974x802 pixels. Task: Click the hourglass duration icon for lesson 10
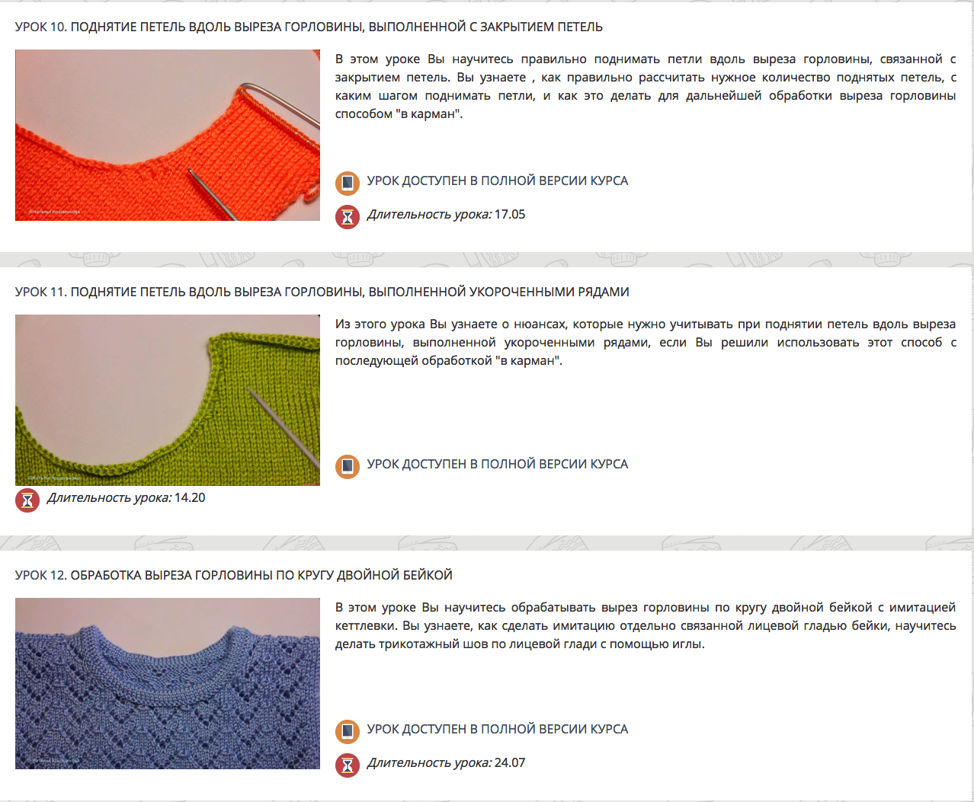(x=348, y=217)
